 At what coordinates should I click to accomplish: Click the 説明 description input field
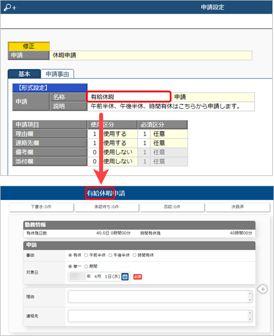(171, 106)
